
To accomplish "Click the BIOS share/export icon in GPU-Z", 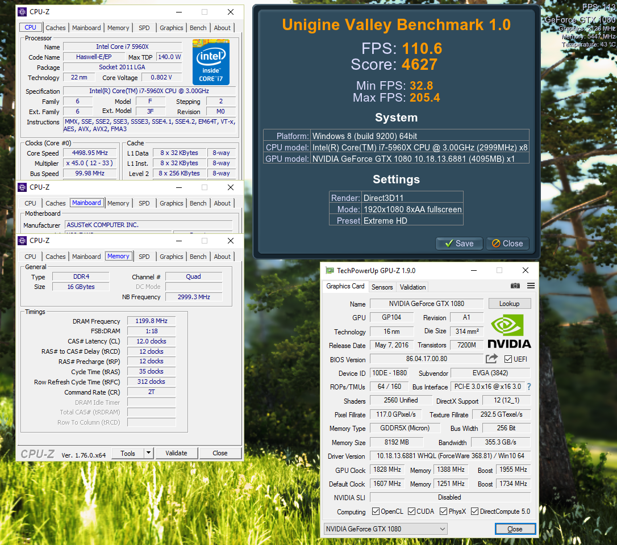I will tap(491, 359).
